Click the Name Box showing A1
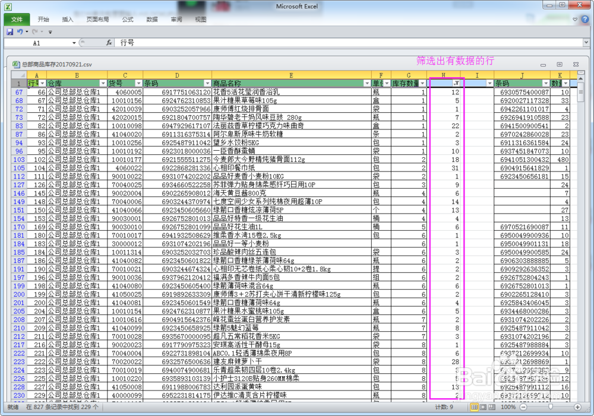The image size is (594, 416). pos(37,43)
